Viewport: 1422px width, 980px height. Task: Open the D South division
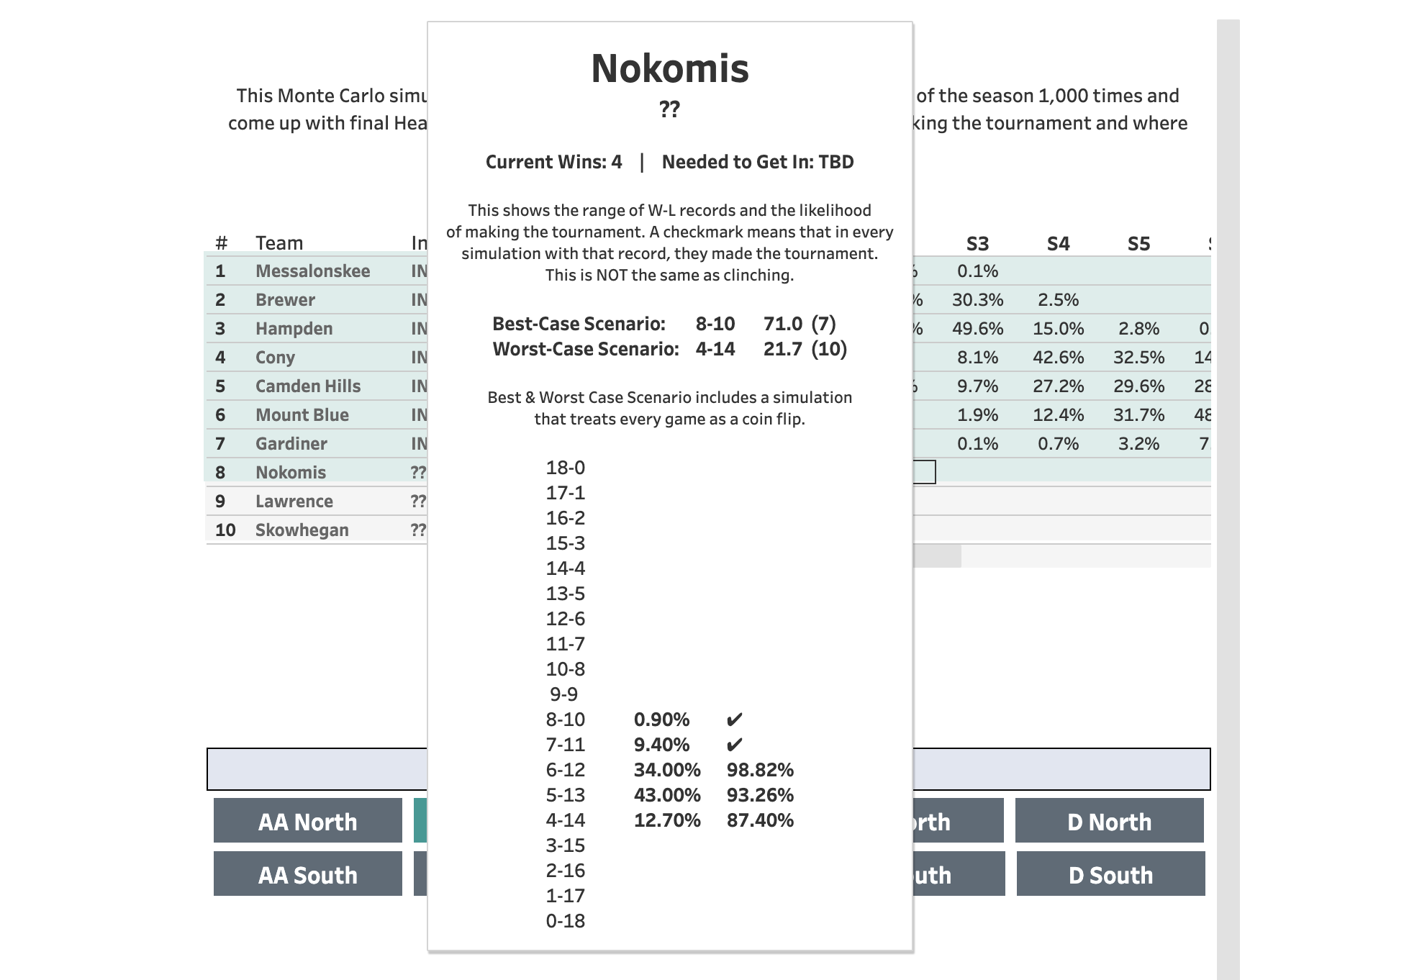tap(1110, 874)
